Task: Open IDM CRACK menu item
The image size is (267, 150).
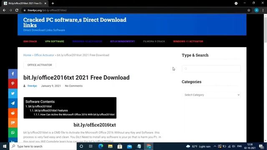Action: 30,41
